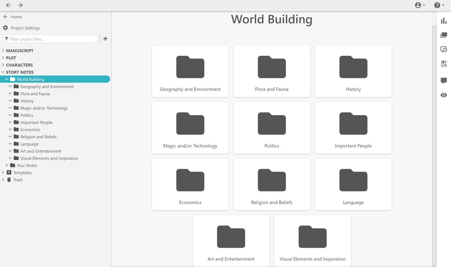451x267 pixels.
Task: Expand the CHARACTERS section
Action: click(x=3, y=65)
